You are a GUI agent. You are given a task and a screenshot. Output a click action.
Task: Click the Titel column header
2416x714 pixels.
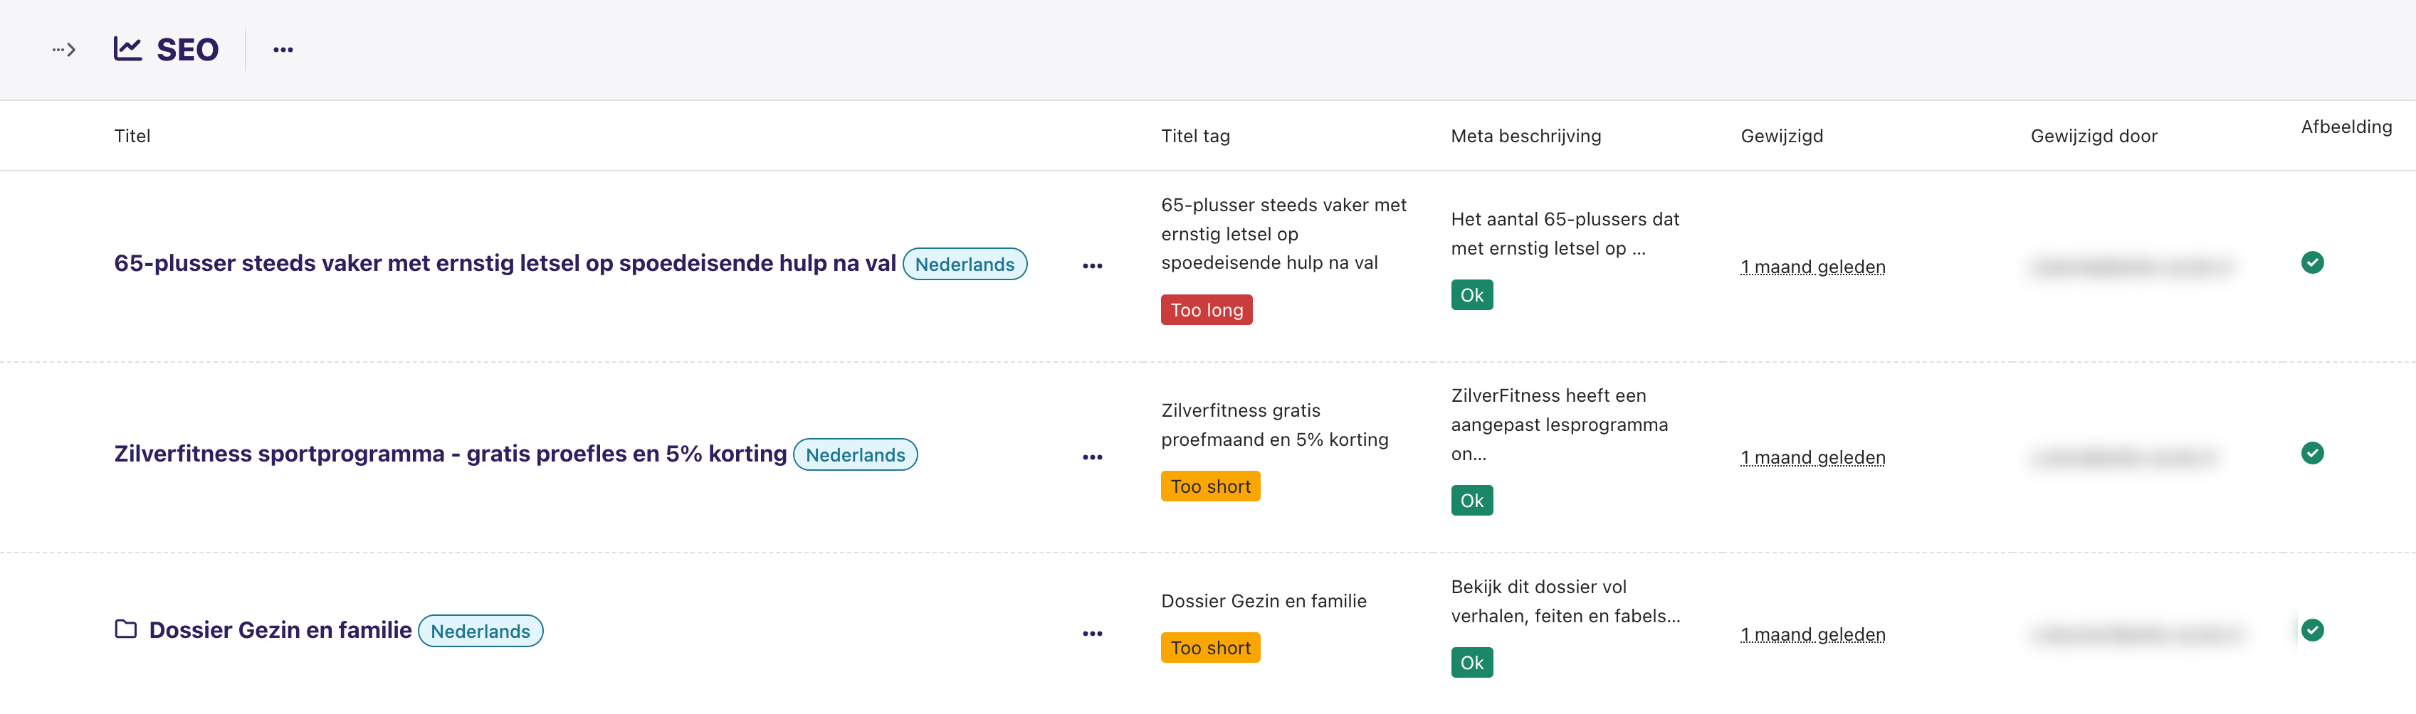[x=132, y=136]
